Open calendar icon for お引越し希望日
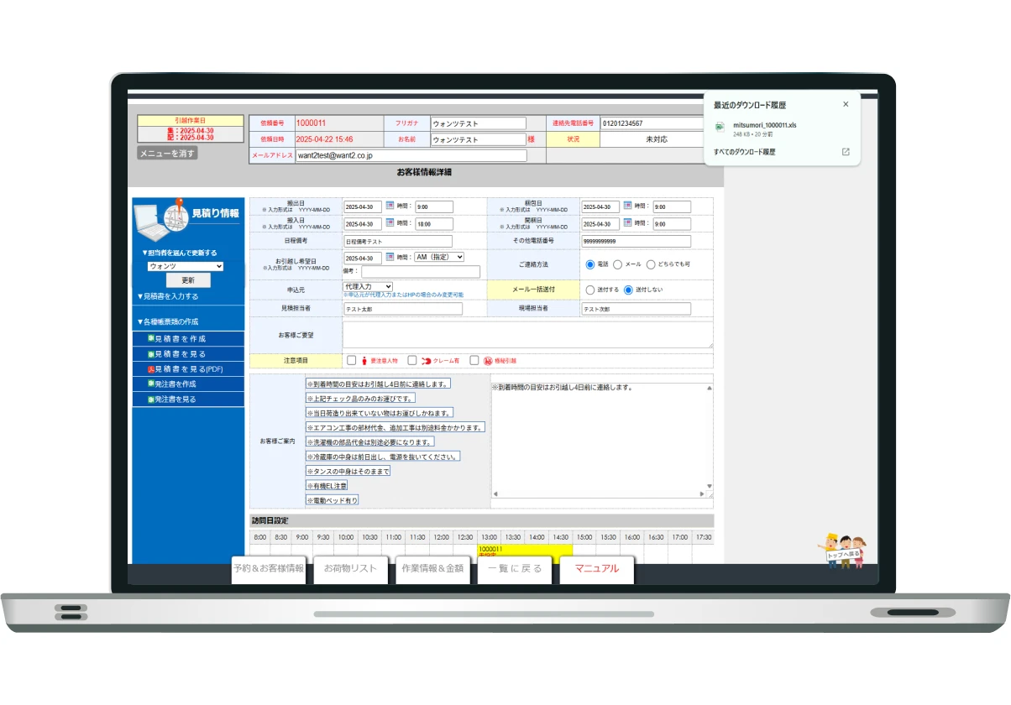This screenshot has height=705, width=1011. pos(390,257)
